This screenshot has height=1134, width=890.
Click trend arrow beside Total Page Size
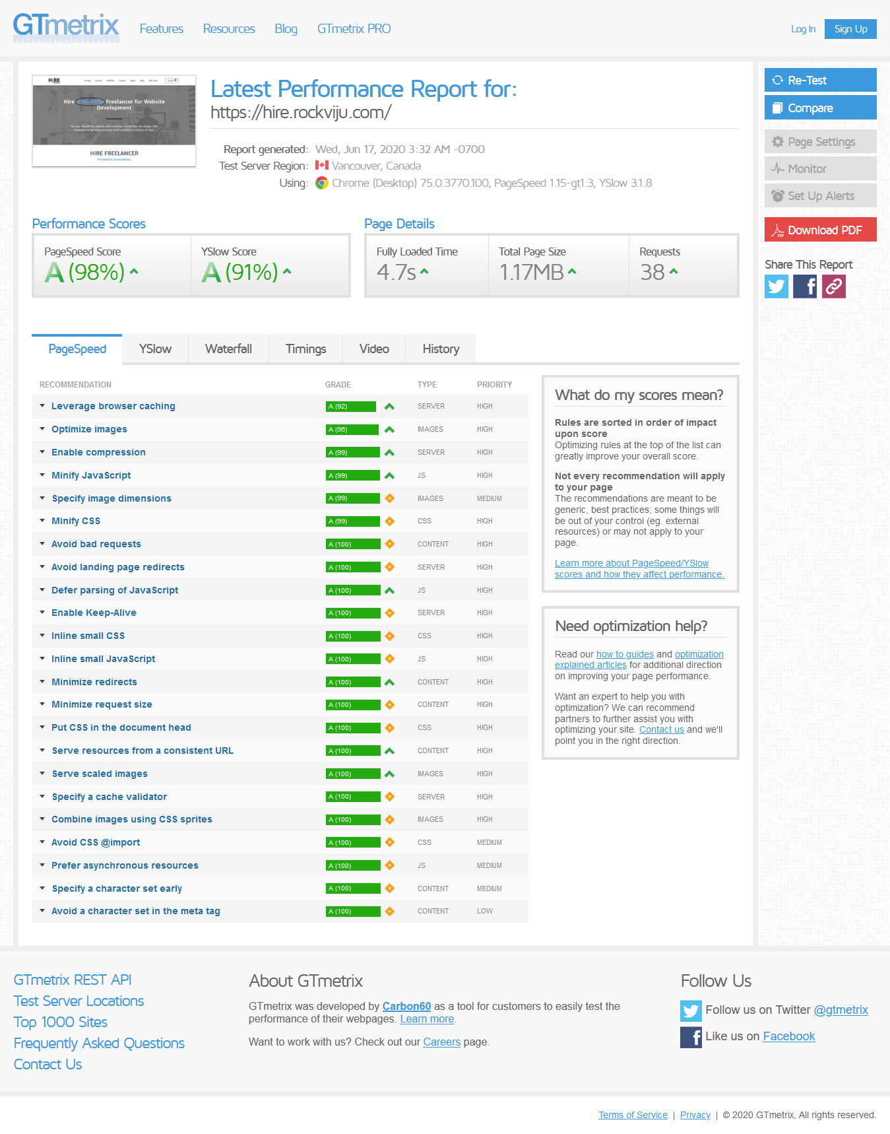572,271
